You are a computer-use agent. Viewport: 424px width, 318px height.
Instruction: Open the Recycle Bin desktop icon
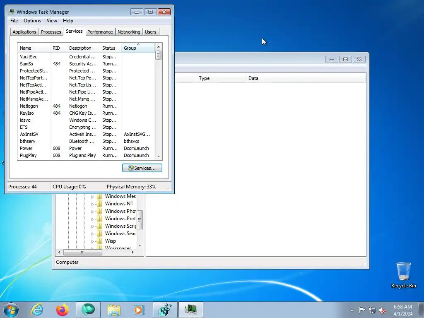[403, 275]
